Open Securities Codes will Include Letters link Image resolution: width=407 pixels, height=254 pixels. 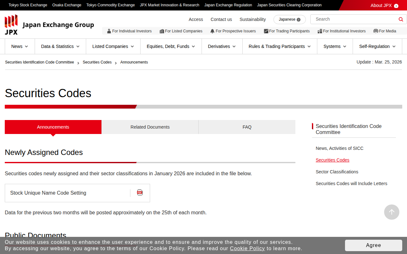(x=351, y=184)
